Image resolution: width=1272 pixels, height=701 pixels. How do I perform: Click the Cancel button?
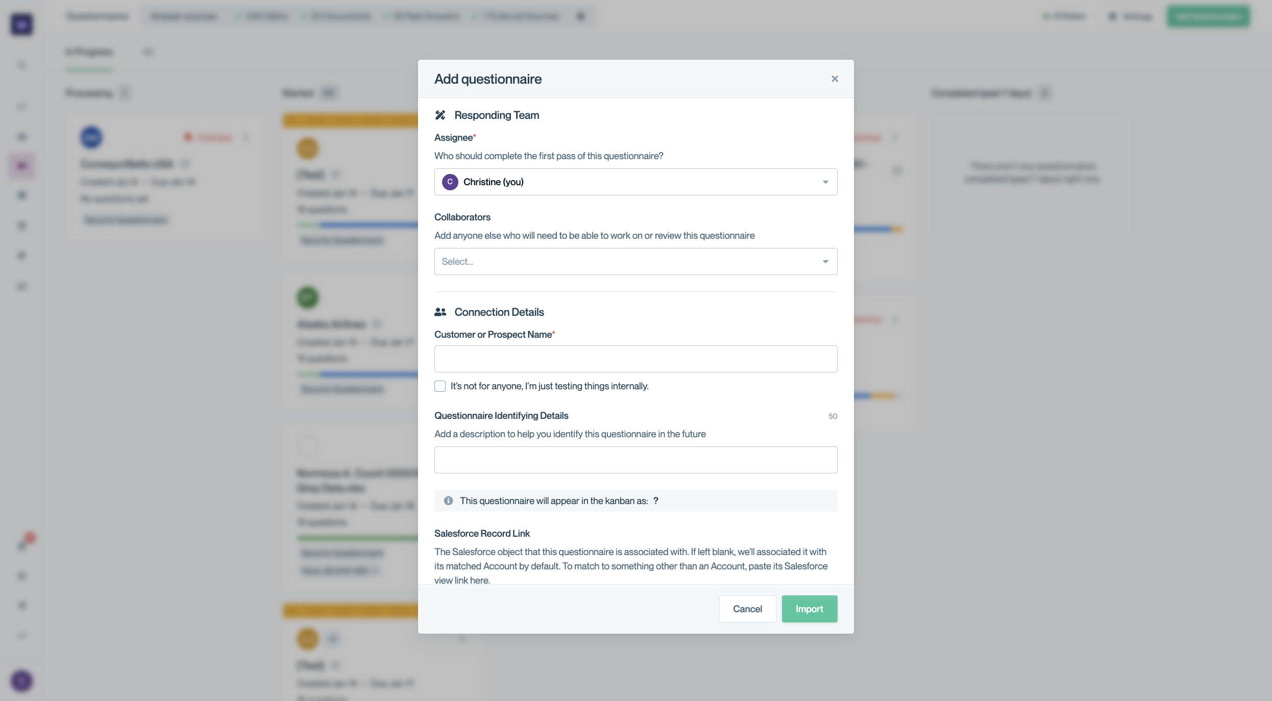[747, 609]
